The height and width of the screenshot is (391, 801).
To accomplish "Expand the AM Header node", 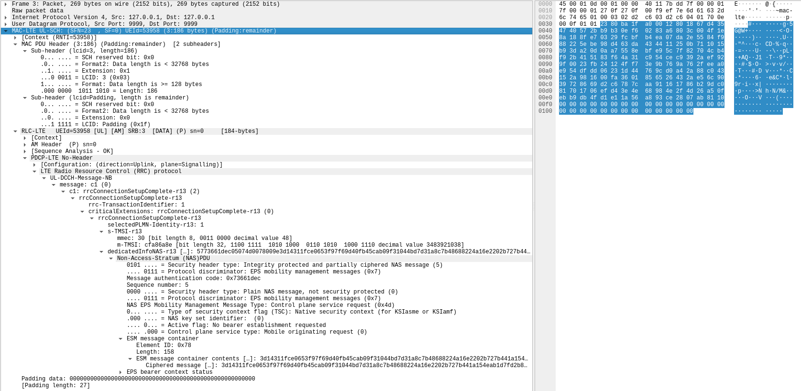I will point(25,144).
